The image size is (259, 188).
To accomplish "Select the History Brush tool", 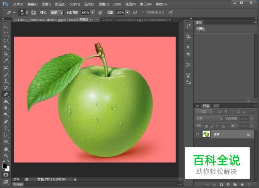I will pos(6,88).
